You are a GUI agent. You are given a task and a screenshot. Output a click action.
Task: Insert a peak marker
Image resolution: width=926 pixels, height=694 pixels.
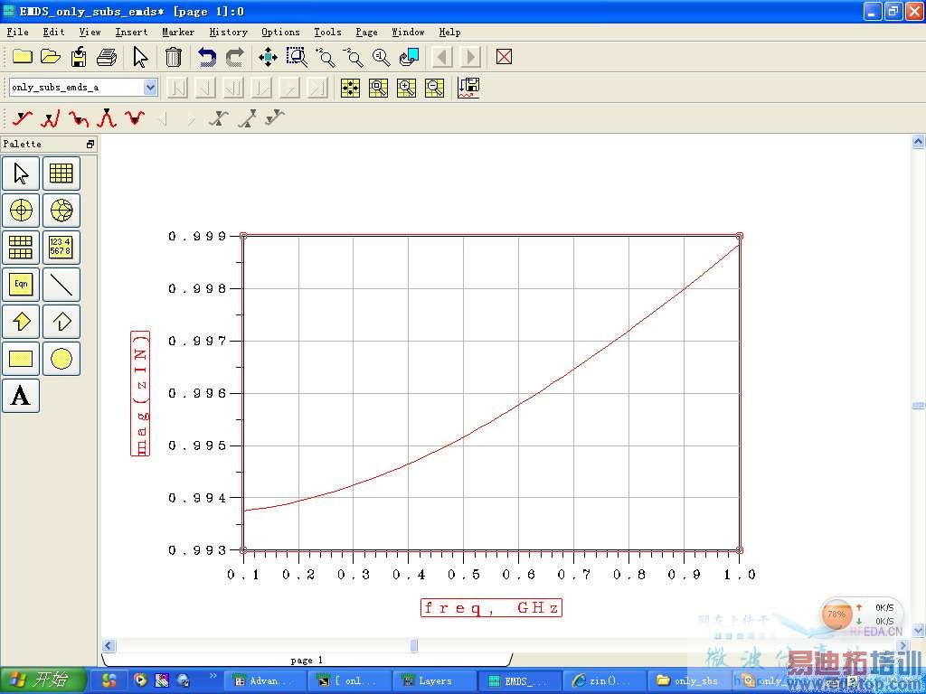[x=51, y=118]
